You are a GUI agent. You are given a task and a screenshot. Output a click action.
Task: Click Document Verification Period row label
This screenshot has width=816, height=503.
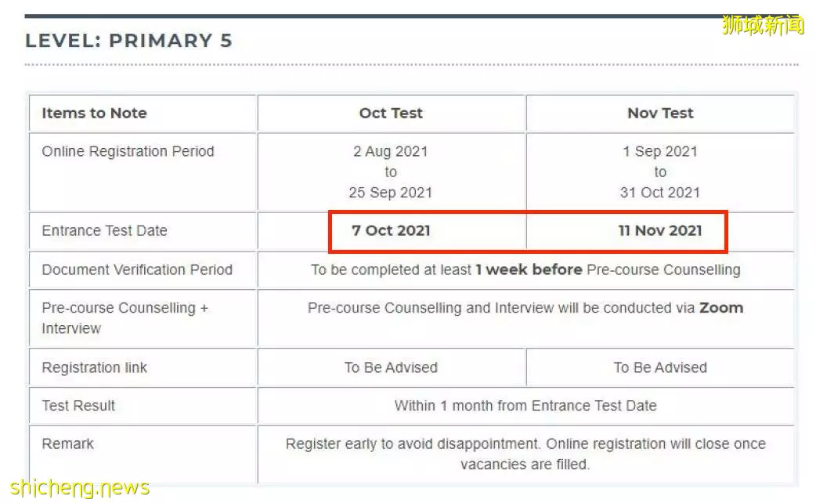137,270
